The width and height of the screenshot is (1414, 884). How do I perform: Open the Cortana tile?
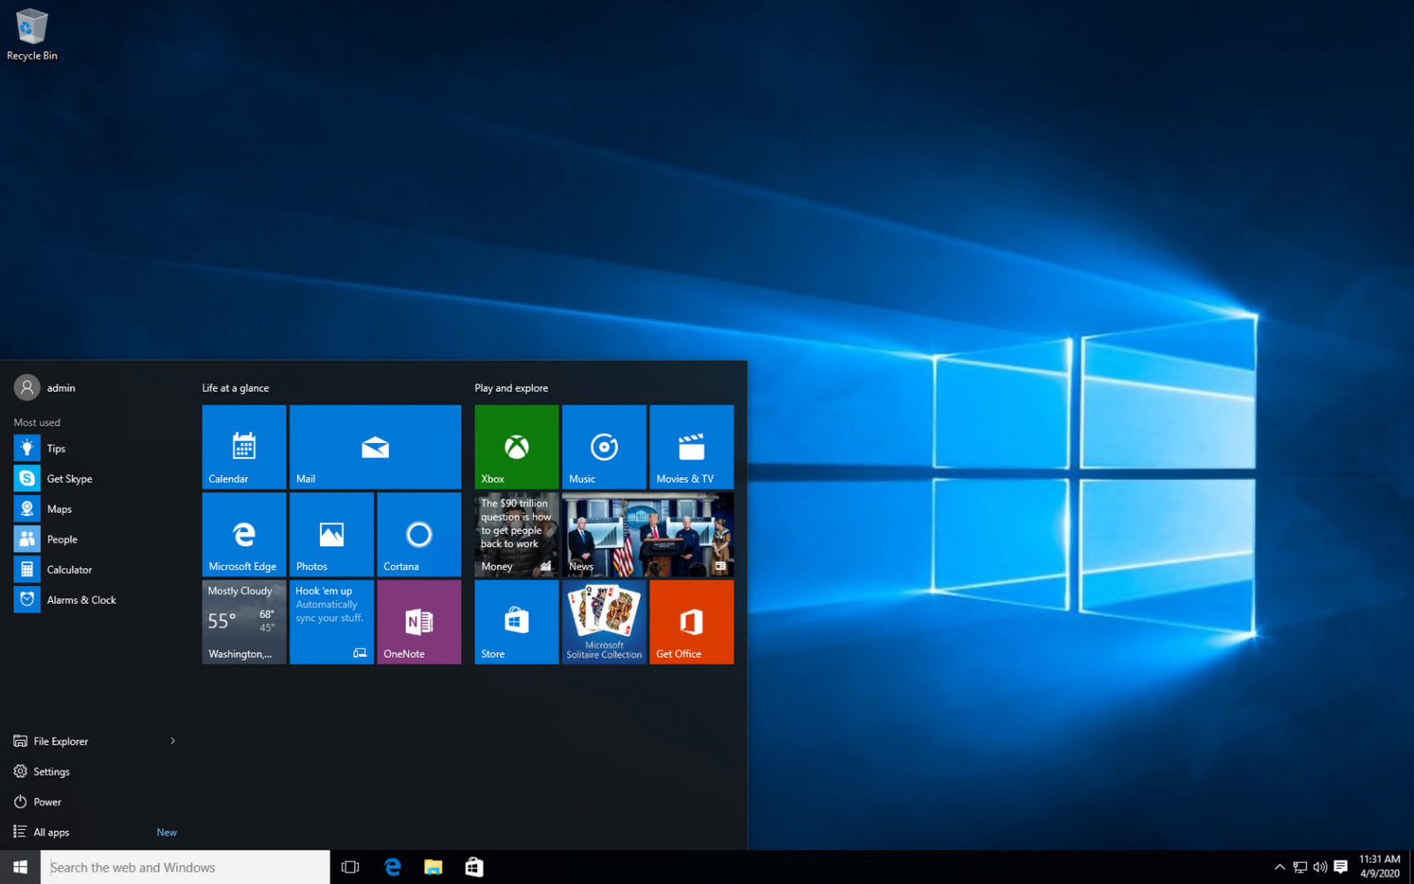point(419,534)
